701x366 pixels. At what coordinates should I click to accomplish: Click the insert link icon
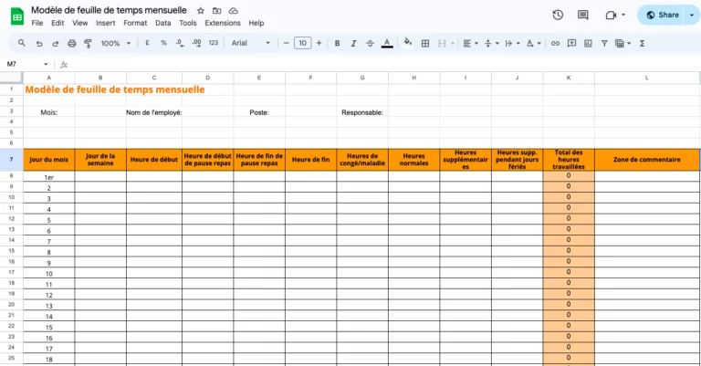555,43
